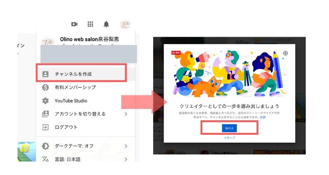
Task: Click the Olino profile avatar in the header
Action: [x=125, y=24]
